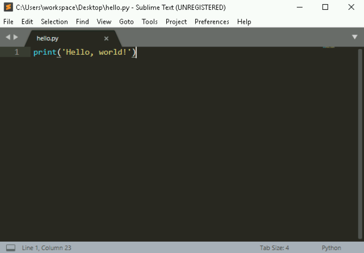Minimize the Sublime Text window
The image size is (364, 253).
coord(301,7)
